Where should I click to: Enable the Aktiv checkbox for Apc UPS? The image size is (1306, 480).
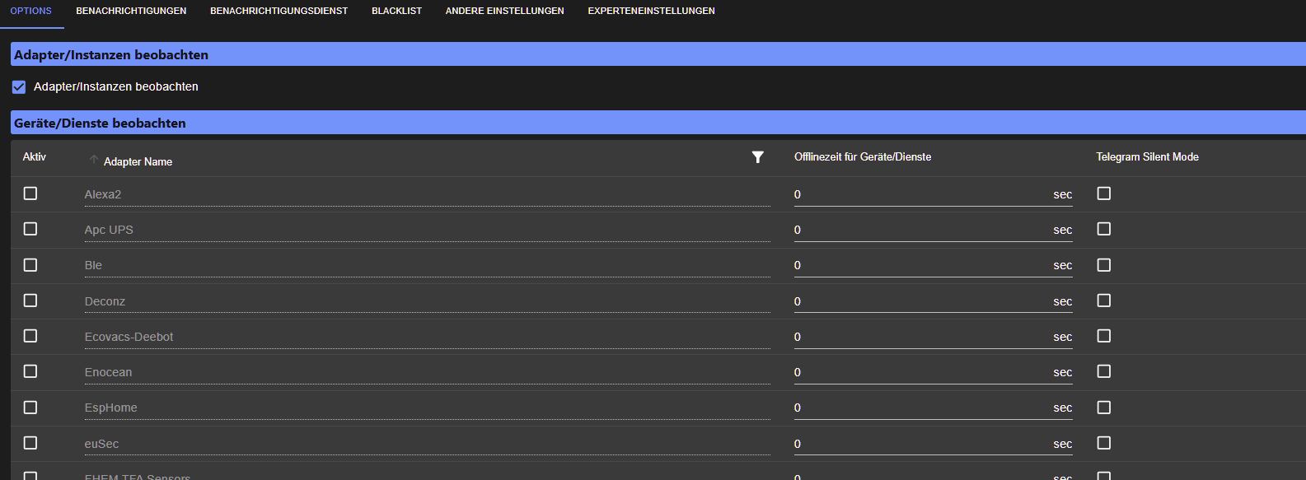[x=30, y=229]
